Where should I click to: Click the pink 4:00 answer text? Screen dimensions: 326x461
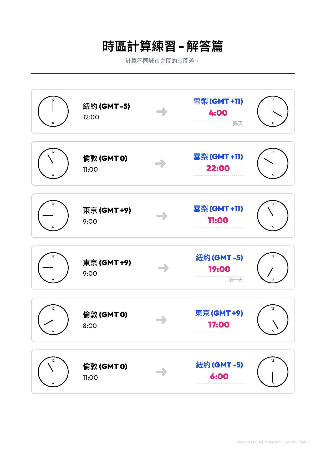[218, 113]
